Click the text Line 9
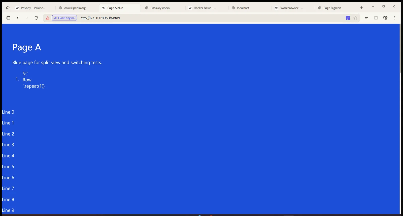 pos(8,210)
